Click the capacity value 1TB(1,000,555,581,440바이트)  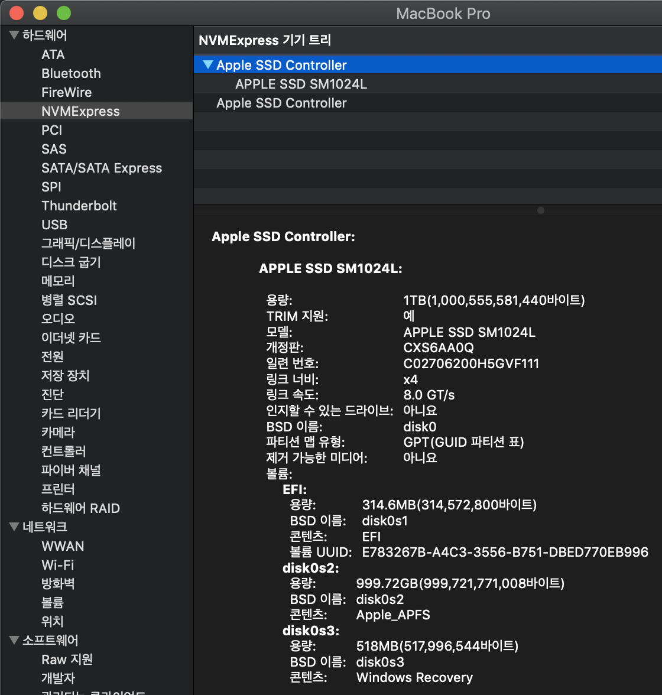coord(494,300)
